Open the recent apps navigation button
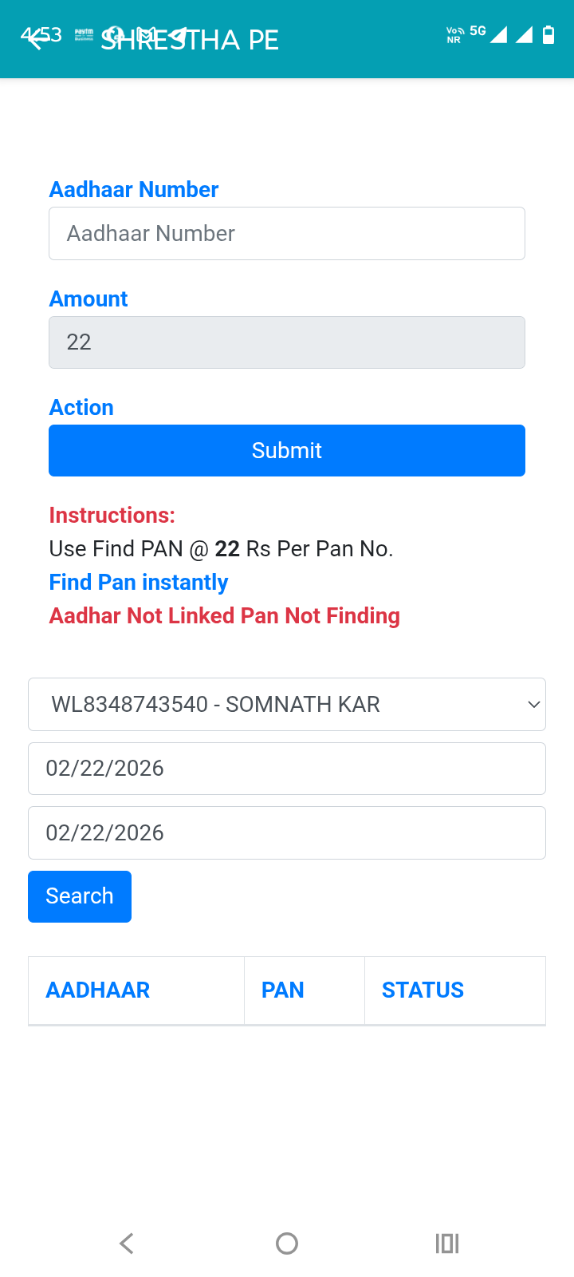 click(x=446, y=1243)
